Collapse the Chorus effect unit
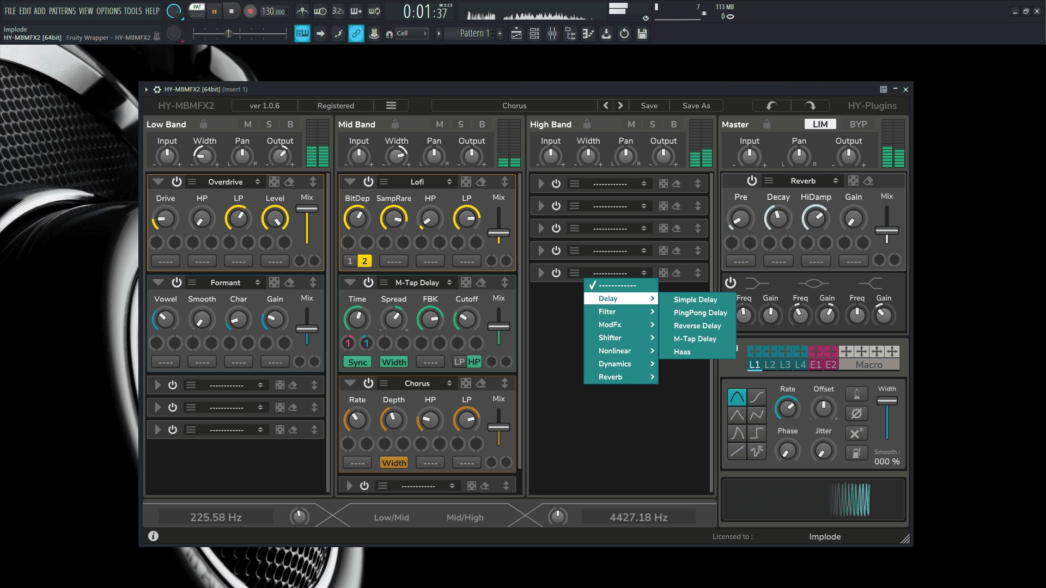This screenshot has width=1046, height=588. (350, 383)
